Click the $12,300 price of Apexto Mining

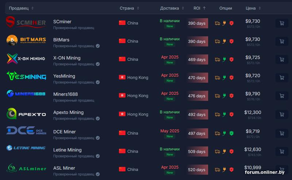point(253,112)
